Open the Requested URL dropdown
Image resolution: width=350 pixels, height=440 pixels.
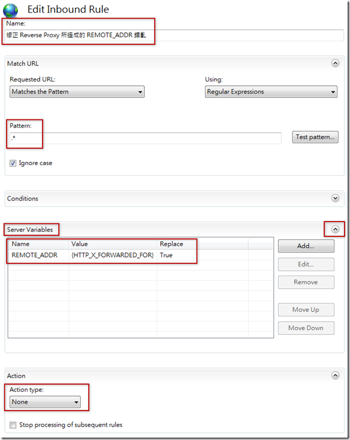[x=77, y=92]
